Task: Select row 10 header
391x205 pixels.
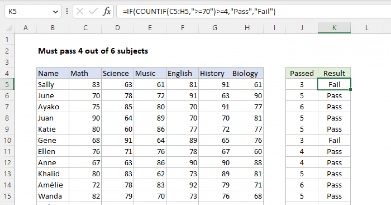Action: (x=7, y=140)
